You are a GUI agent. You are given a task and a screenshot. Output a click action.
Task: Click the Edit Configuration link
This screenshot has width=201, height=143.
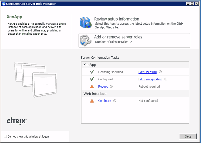(150, 79)
